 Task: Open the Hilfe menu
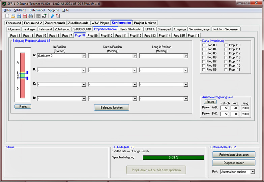tap(66, 10)
